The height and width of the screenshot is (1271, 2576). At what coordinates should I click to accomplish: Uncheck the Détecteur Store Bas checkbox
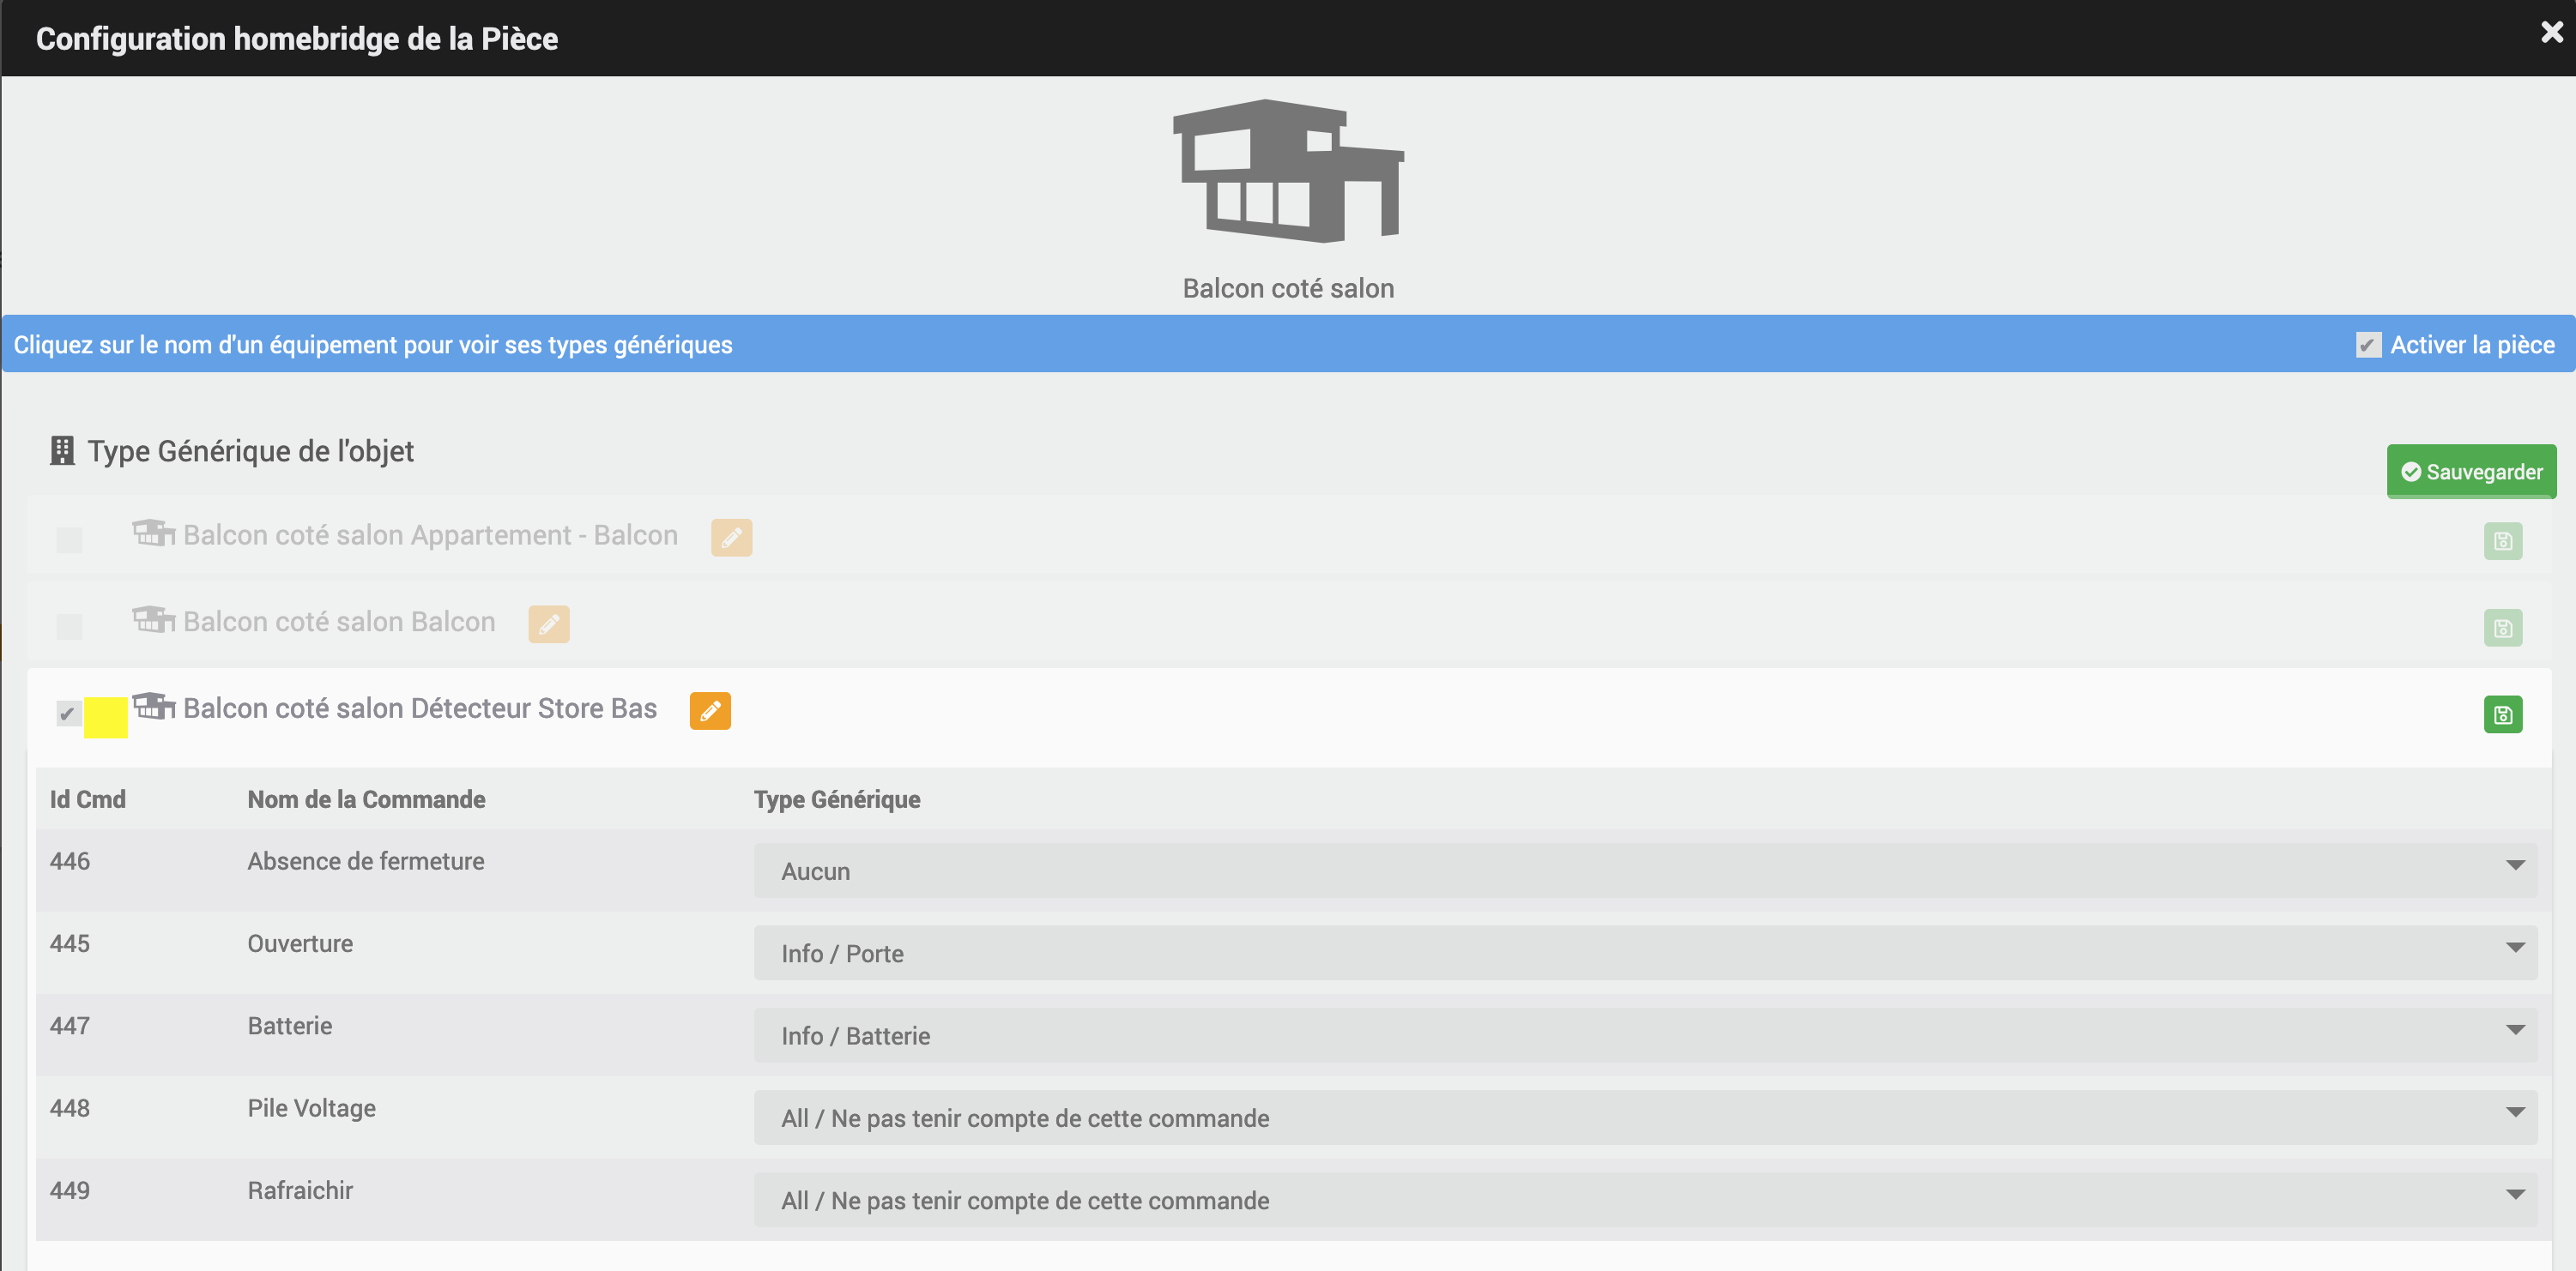(x=68, y=714)
